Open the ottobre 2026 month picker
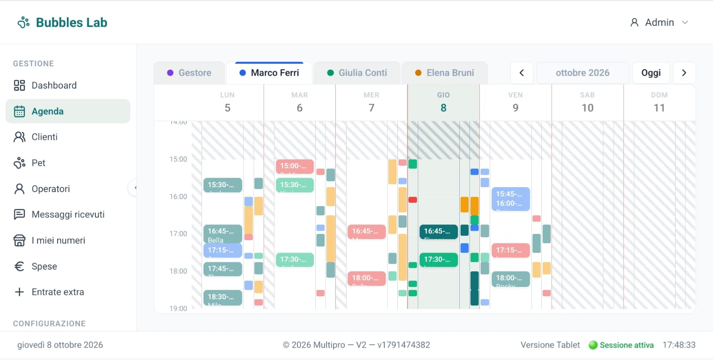Screen dimensions: 713x360 [582, 73]
